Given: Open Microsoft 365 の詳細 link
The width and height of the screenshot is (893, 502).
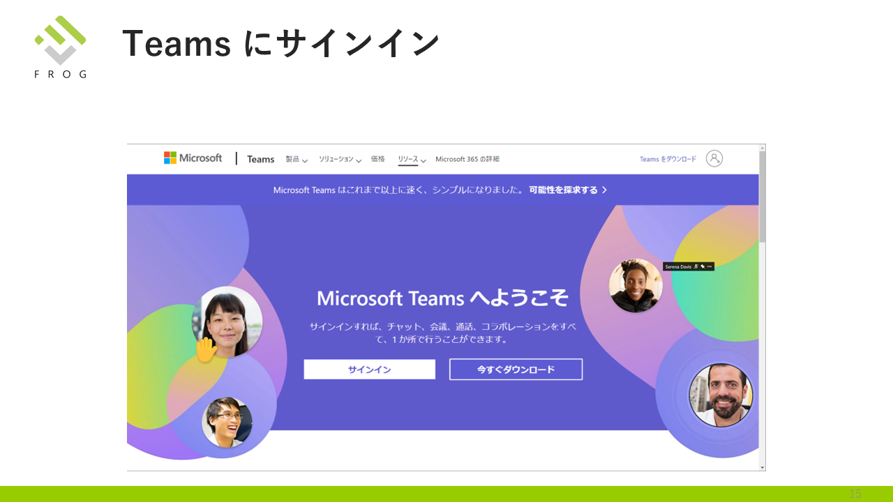Looking at the screenshot, I should click(467, 159).
